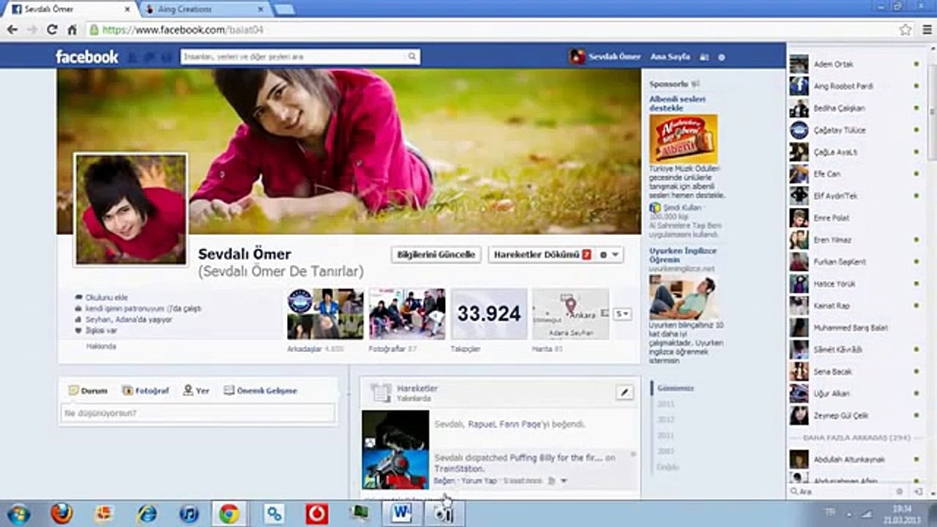Open the Fotoğraflar thumbnail tile
937x527 pixels.
click(407, 314)
